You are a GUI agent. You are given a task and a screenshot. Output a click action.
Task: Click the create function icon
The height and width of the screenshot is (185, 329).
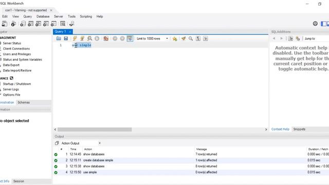53,24
